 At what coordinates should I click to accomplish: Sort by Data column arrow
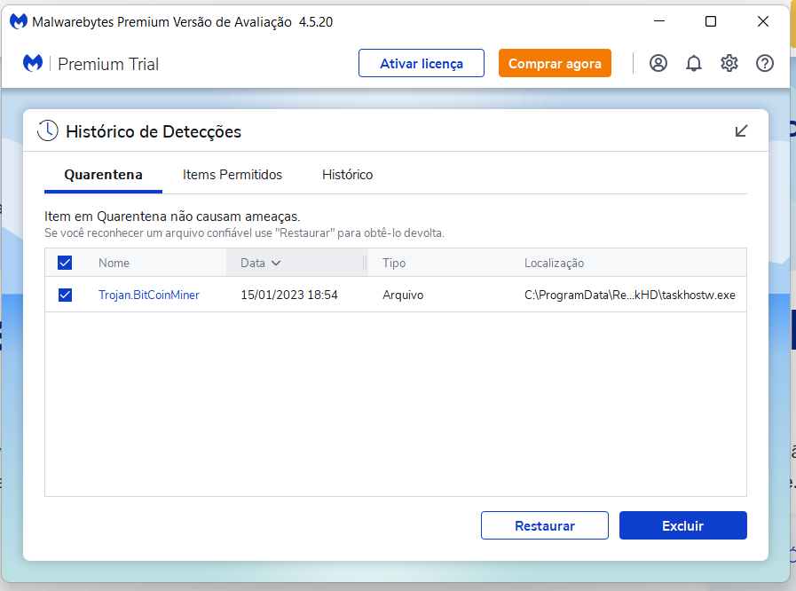pyautogui.click(x=276, y=263)
